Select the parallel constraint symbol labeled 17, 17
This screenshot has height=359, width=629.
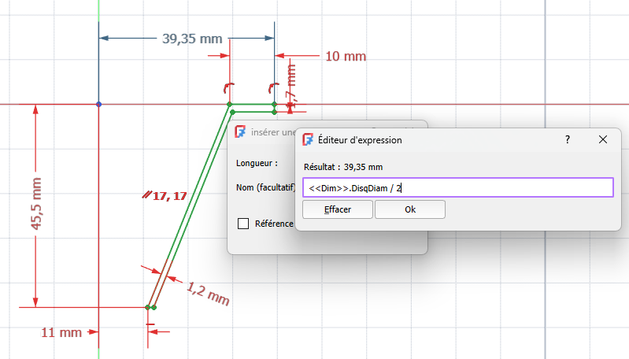pyautogui.click(x=146, y=194)
